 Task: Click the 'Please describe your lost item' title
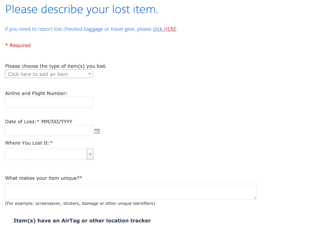pos(81,9)
